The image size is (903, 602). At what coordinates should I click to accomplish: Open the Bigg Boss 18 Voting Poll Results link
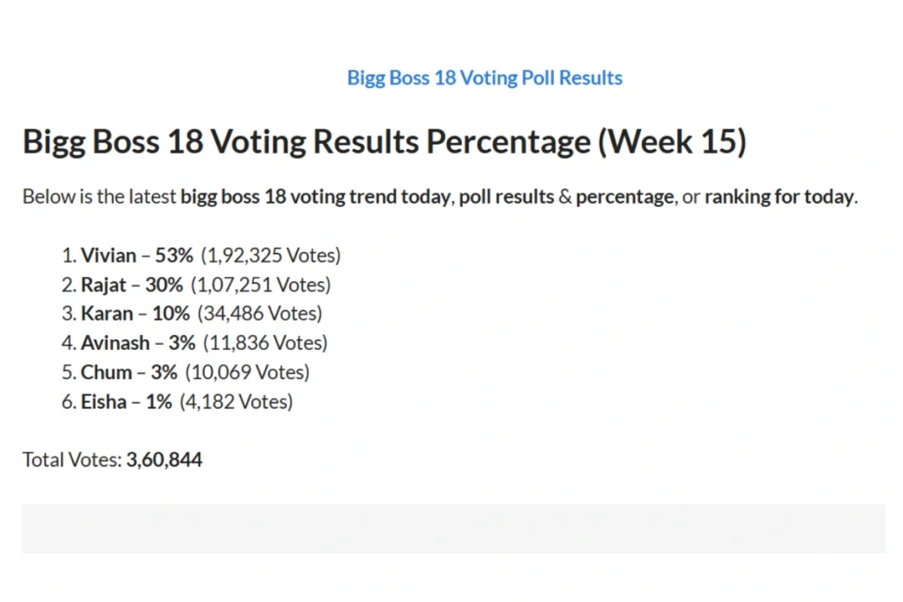[484, 78]
